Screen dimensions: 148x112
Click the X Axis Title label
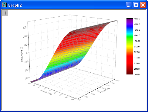[46, 92]
